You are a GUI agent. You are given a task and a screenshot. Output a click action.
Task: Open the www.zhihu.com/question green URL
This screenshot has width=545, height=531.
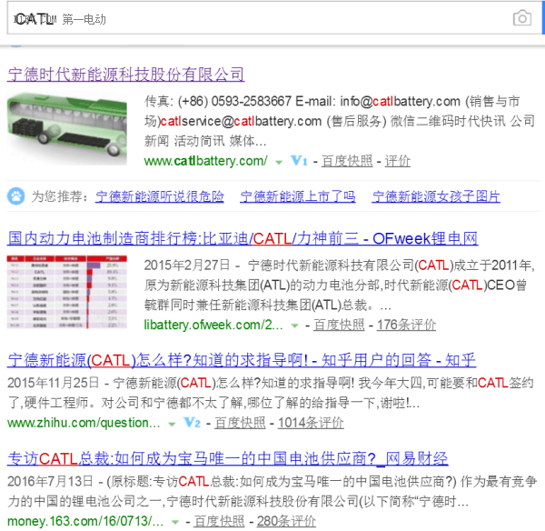click(x=84, y=423)
